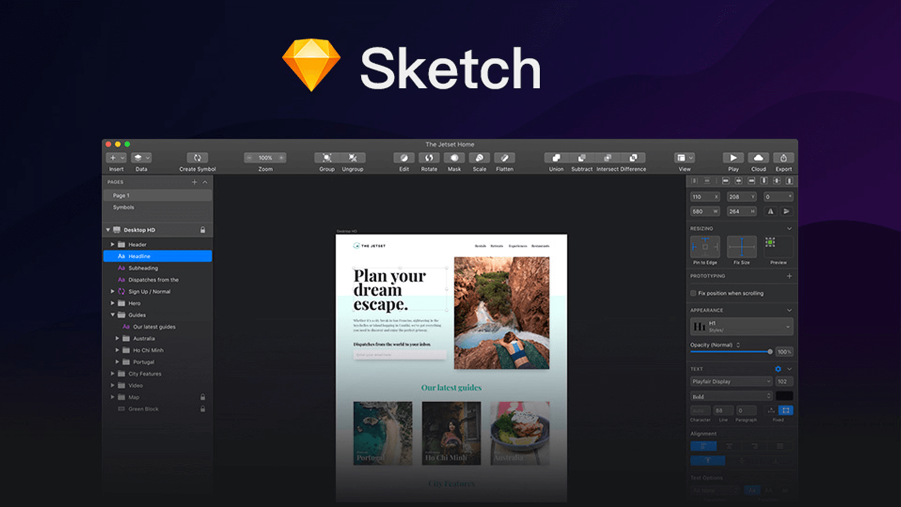The width and height of the screenshot is (901, 507).
Task: Upload the document via the Cloud icon
Action: pos(758,158)
